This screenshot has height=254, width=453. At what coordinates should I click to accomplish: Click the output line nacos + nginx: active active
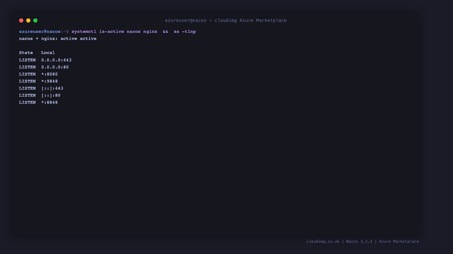click(x=58, y=39)
